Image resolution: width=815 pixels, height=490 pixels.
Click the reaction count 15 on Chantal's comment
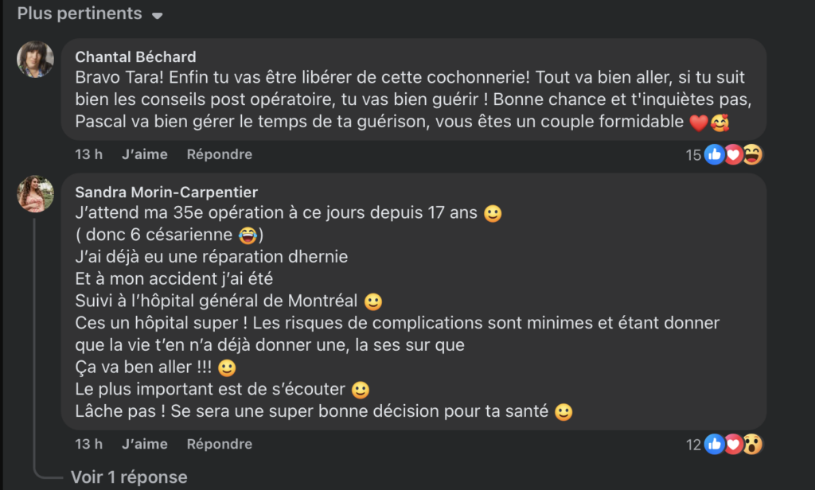692,154
